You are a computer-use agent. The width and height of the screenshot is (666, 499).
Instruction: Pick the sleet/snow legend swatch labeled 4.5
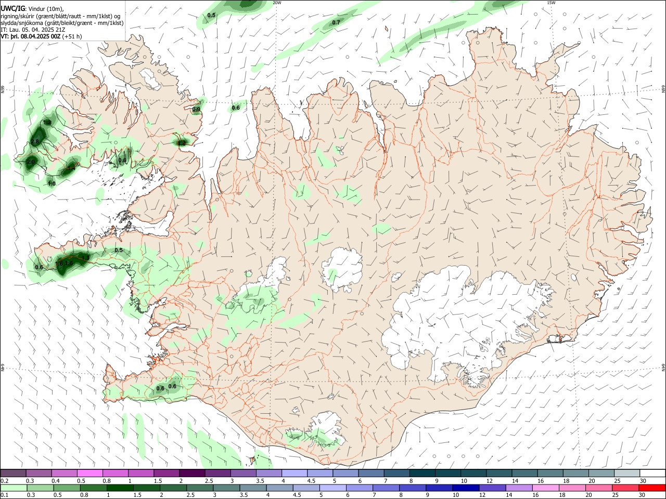(320, 473)
